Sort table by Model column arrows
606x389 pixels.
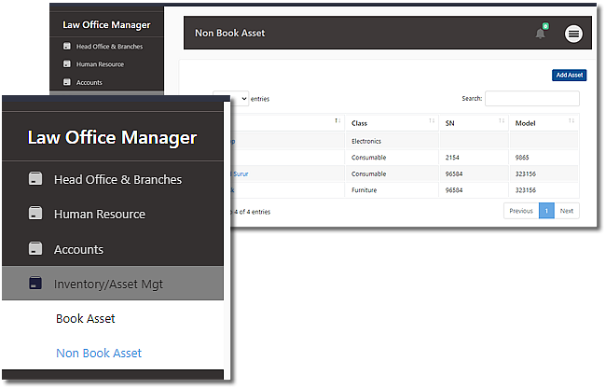pyautogui.click(x=571, y=122)
